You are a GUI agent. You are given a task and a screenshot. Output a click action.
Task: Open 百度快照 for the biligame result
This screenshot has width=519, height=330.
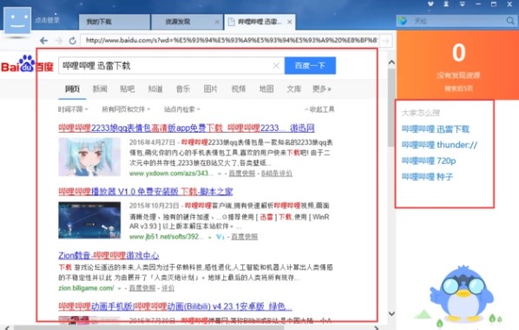[142, 288]
